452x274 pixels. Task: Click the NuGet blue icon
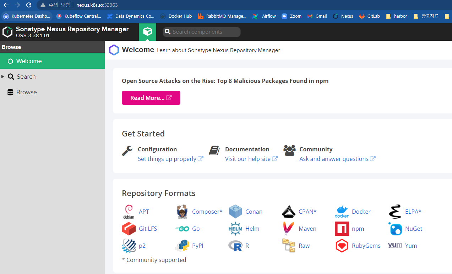point(395,229)
